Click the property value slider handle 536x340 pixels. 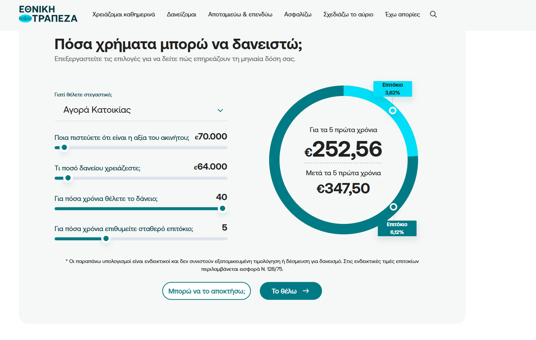pyautogui.click(x=64, y=147)
